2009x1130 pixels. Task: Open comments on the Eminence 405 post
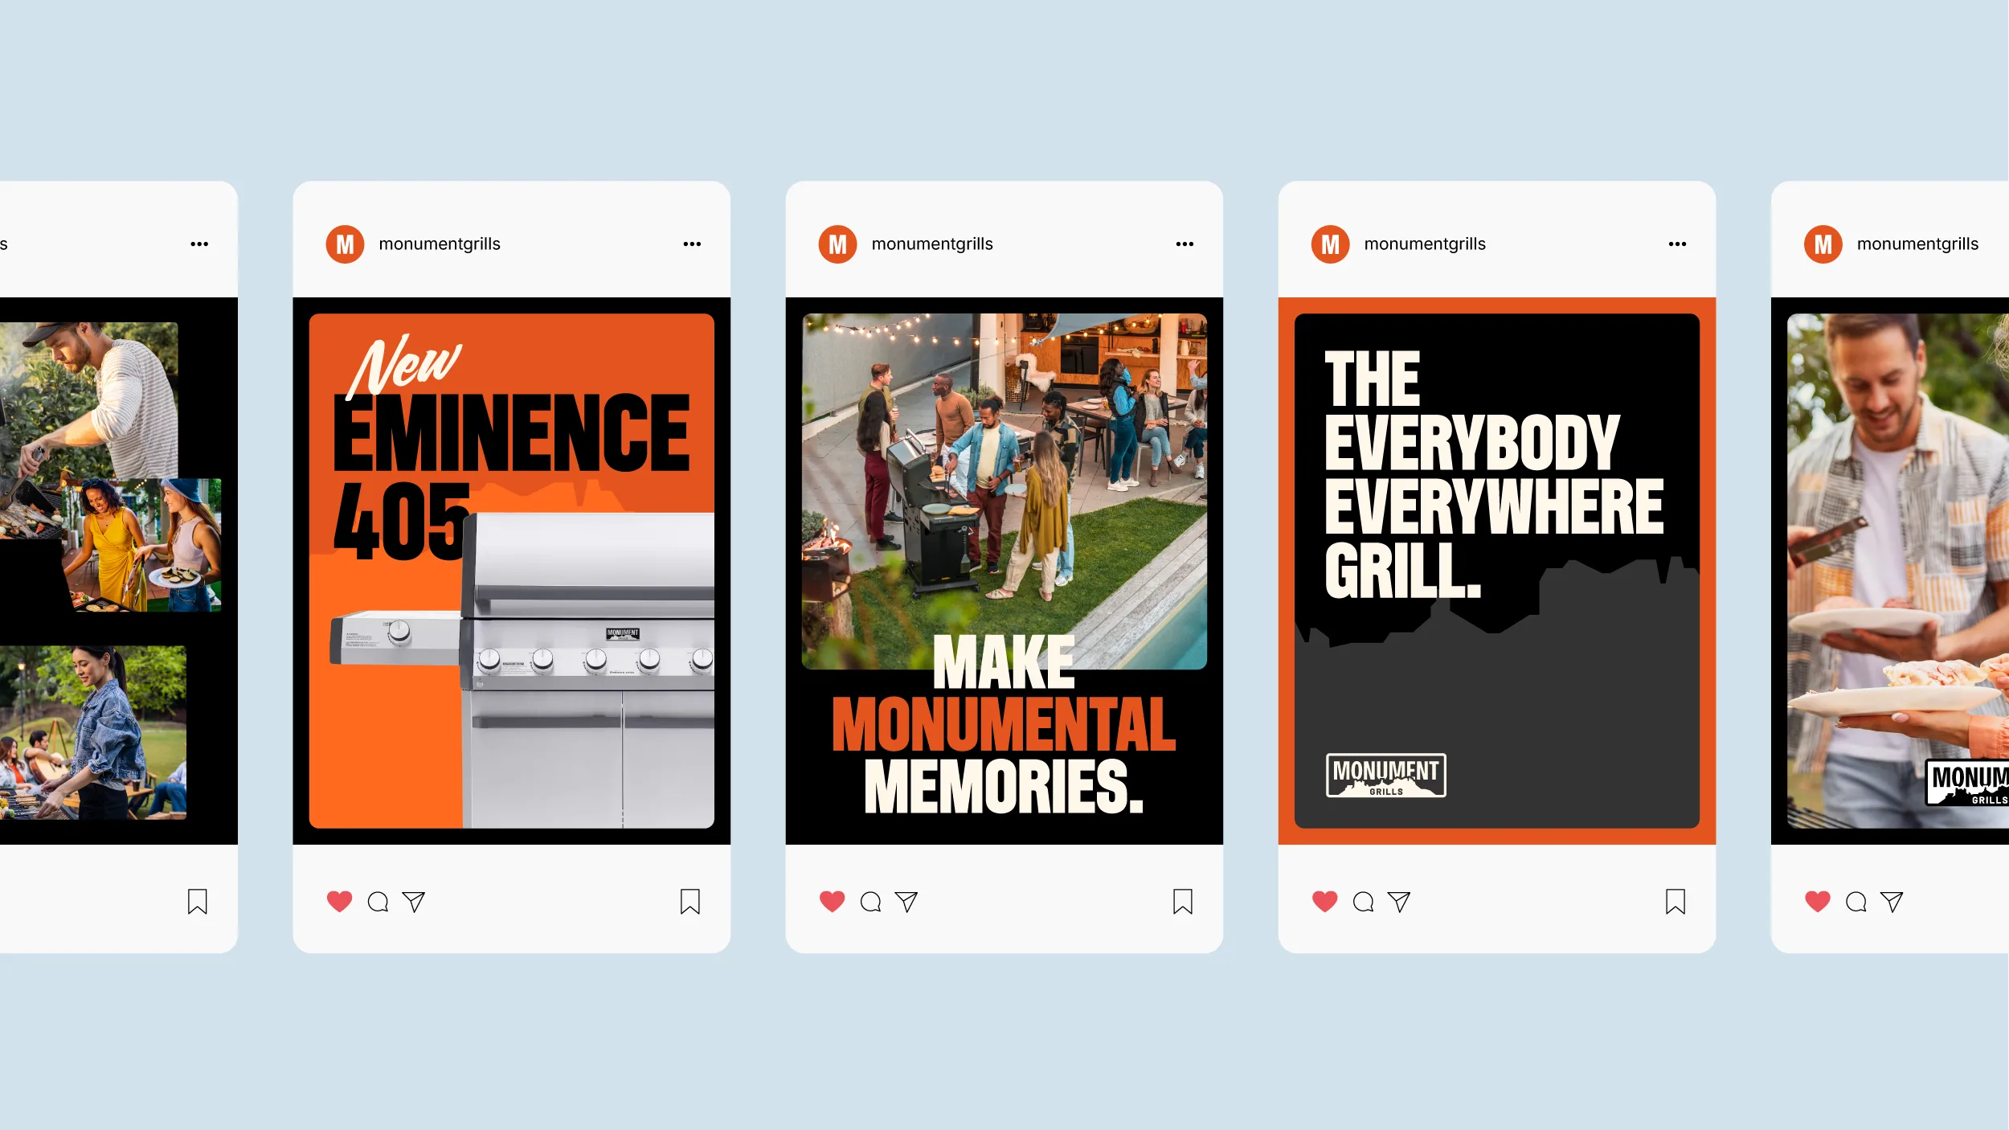[x=378, y=902]
